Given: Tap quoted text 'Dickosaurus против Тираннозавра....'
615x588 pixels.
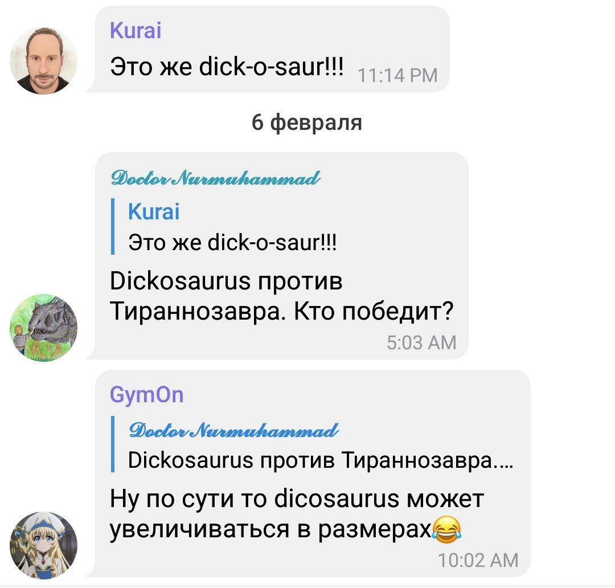Looking at the screenshot, I should tap(321, 460).
